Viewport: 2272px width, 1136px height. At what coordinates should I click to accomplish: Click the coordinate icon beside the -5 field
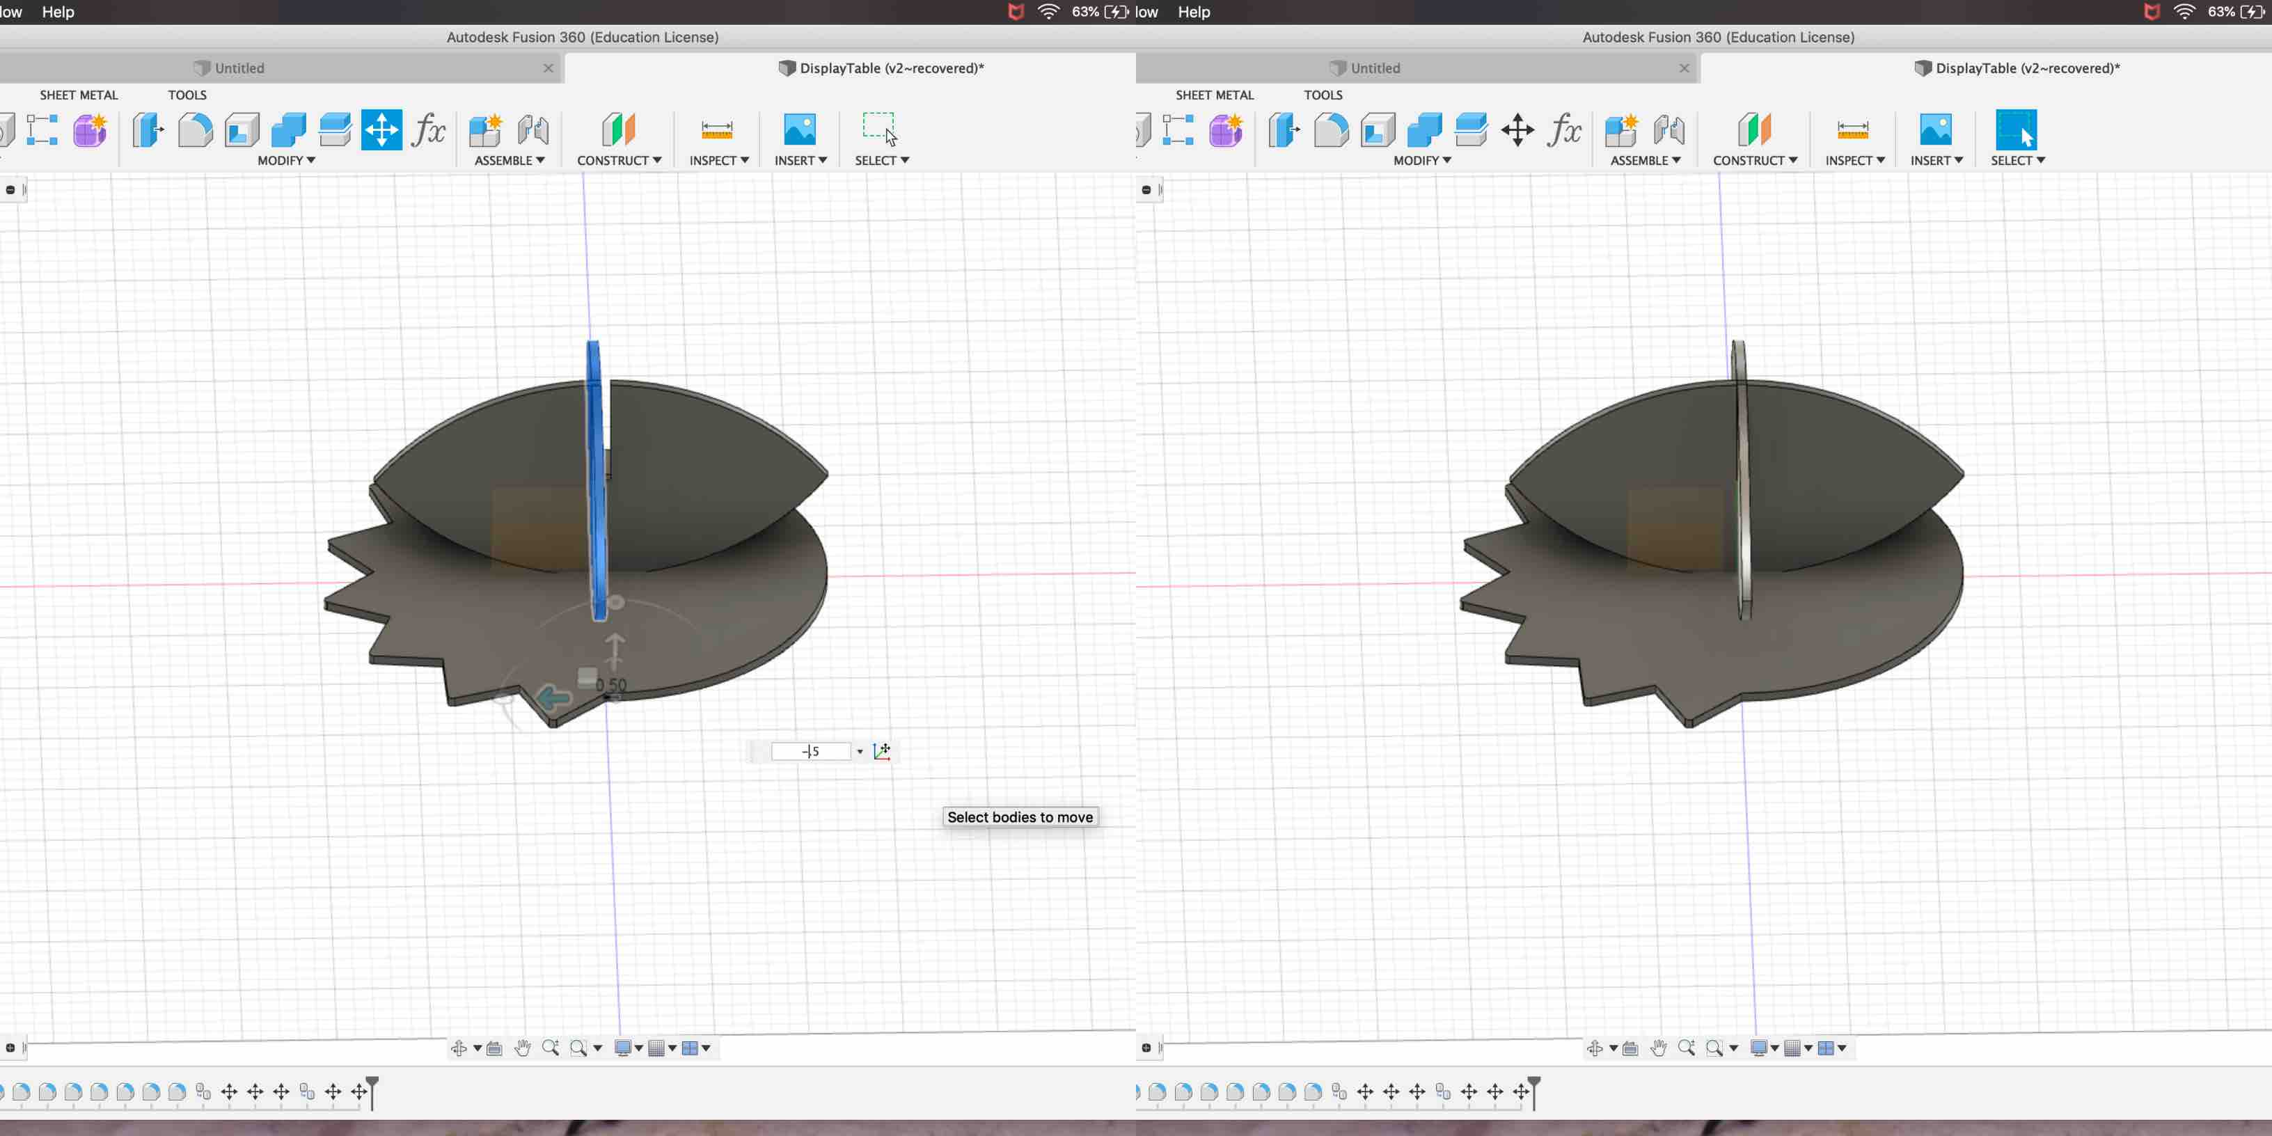(x=882, y=750)
